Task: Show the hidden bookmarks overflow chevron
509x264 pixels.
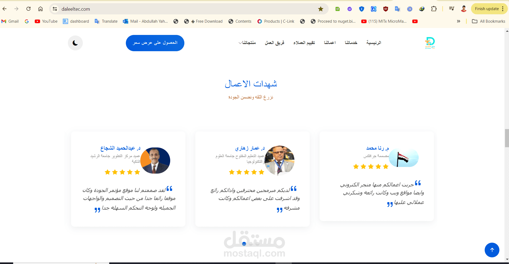Action: pyautogui.click(x=459, y=21)
